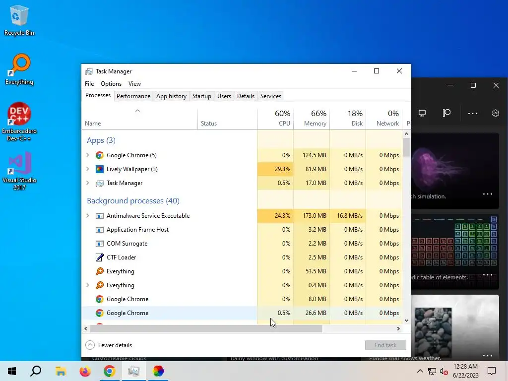Select the Google Chrome (5) app icon
This screenshot has width=508, height=381.
click(x=99, y=155)
